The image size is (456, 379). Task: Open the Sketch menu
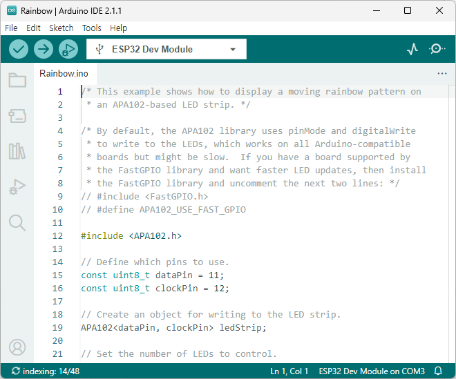(61, 28)
